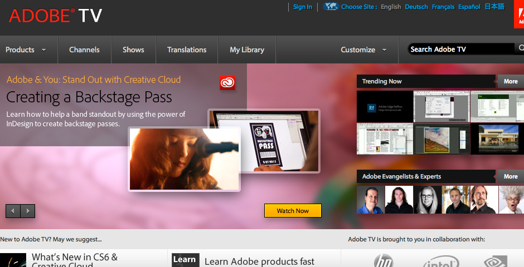The image size is (524, 267).
Task: Click the CS6 thumbnail beside What's New
Action: (x=13, y=260)
